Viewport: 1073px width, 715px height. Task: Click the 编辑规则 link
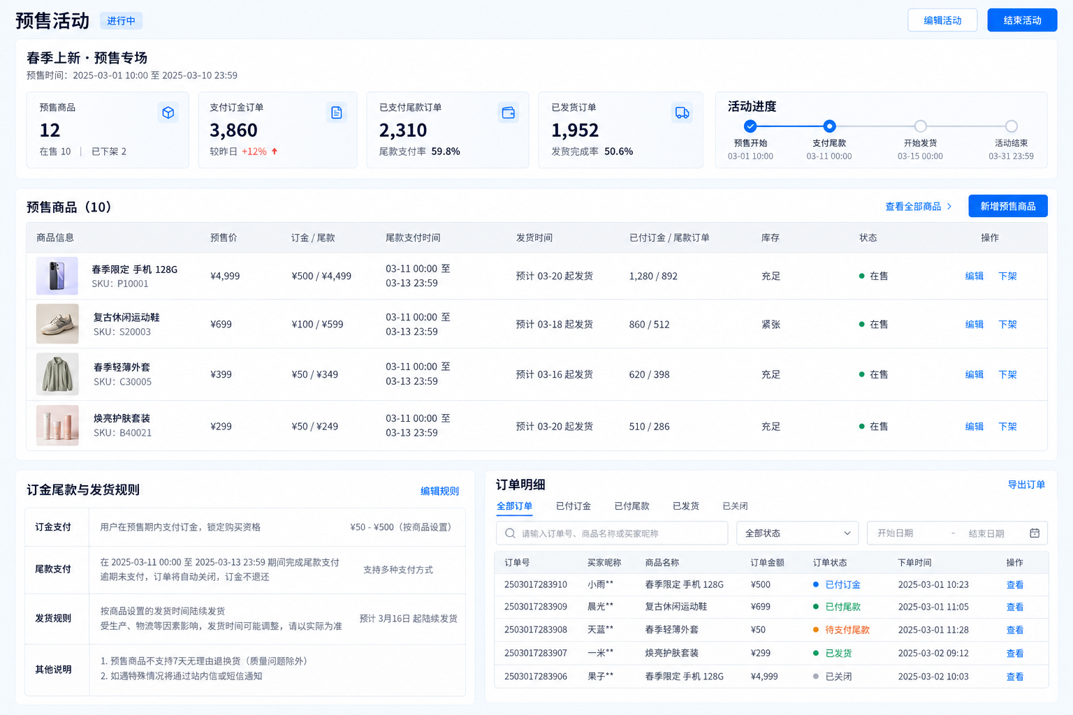[x=439, y=491]
